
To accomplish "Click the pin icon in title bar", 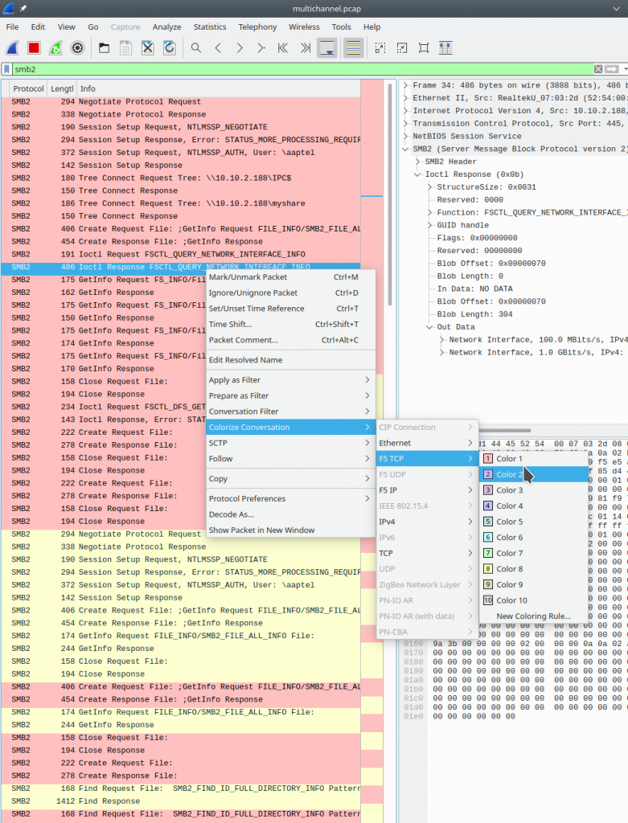I will 23,8.
